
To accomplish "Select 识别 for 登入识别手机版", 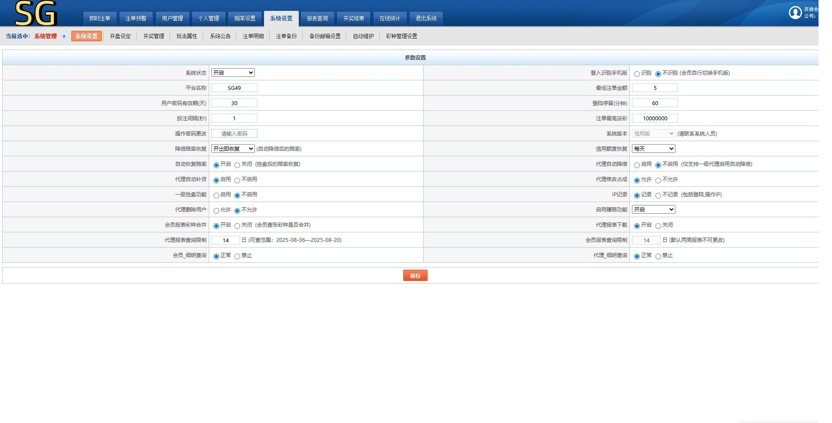I will pos(637,74).
